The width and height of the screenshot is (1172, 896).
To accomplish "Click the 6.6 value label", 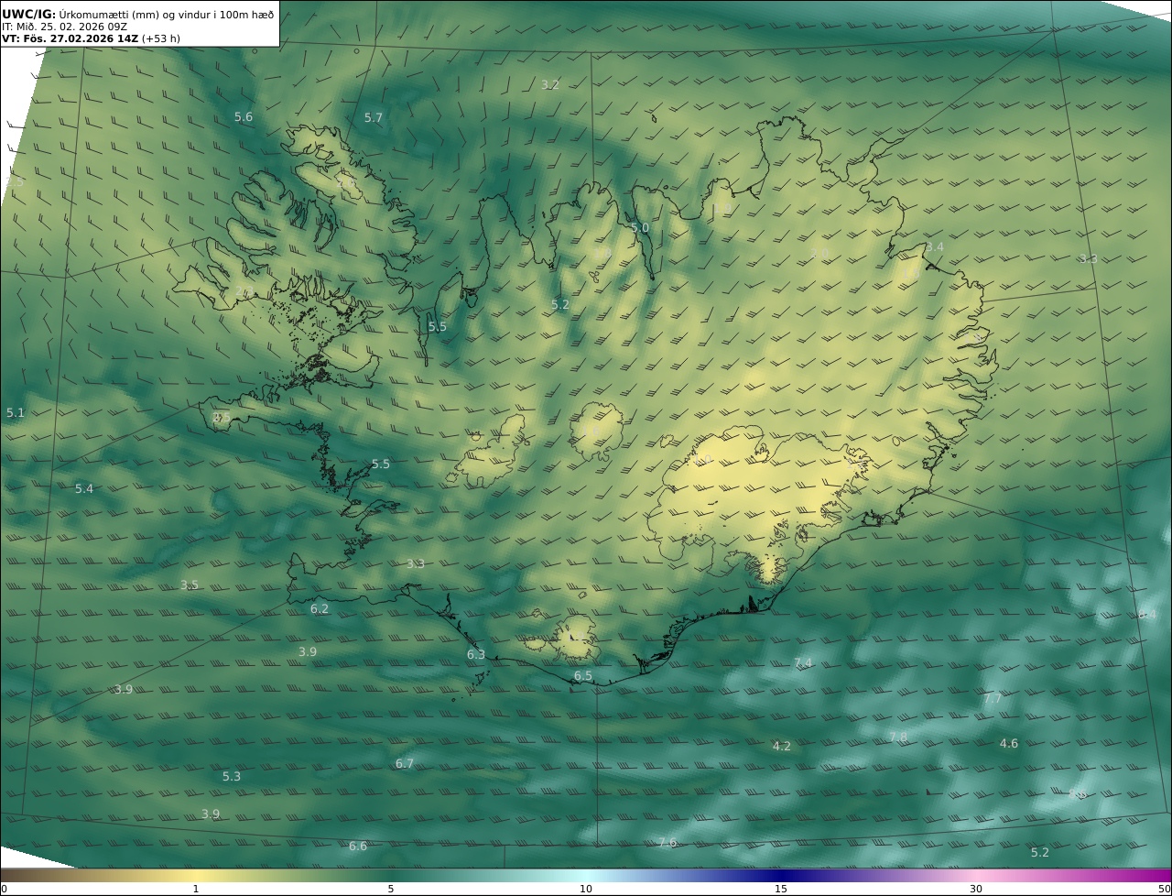I will point(358,846).
